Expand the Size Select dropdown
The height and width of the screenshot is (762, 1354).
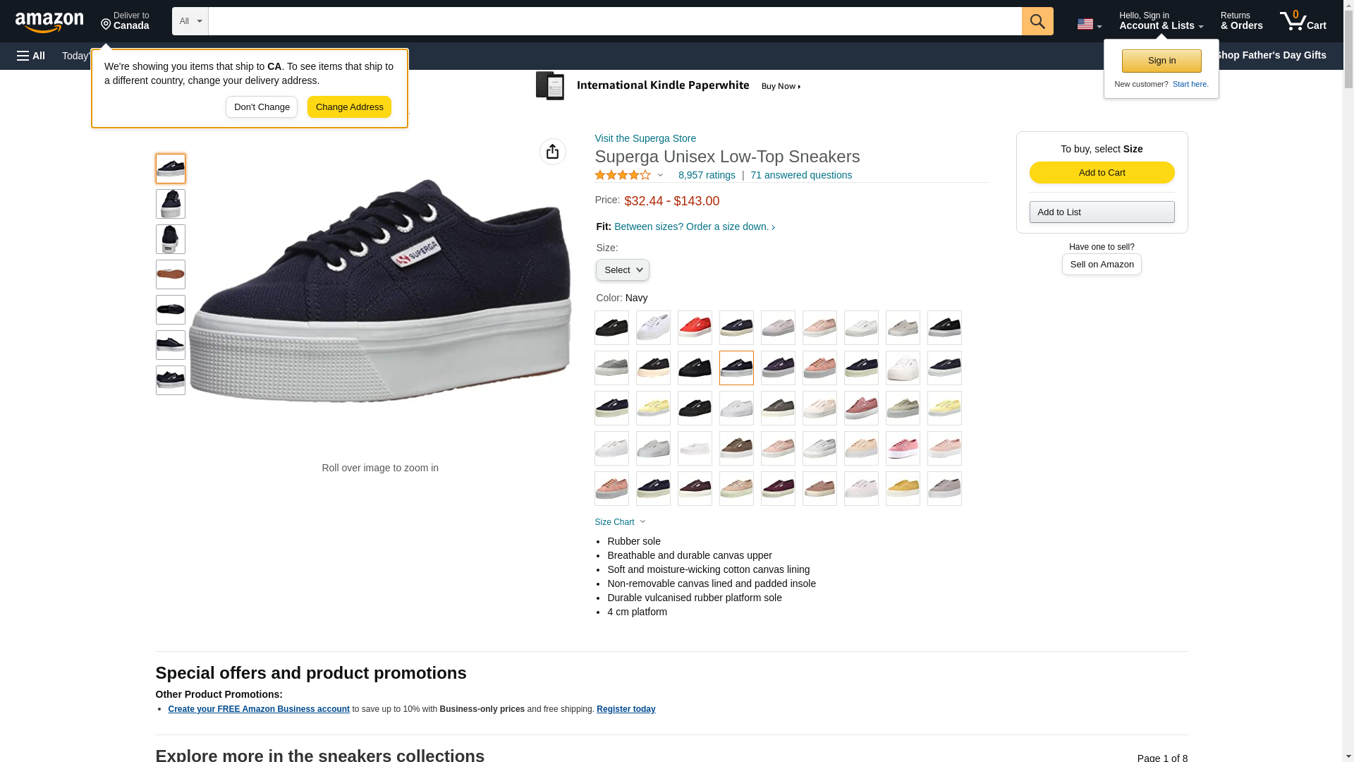[x=622, y=270]
